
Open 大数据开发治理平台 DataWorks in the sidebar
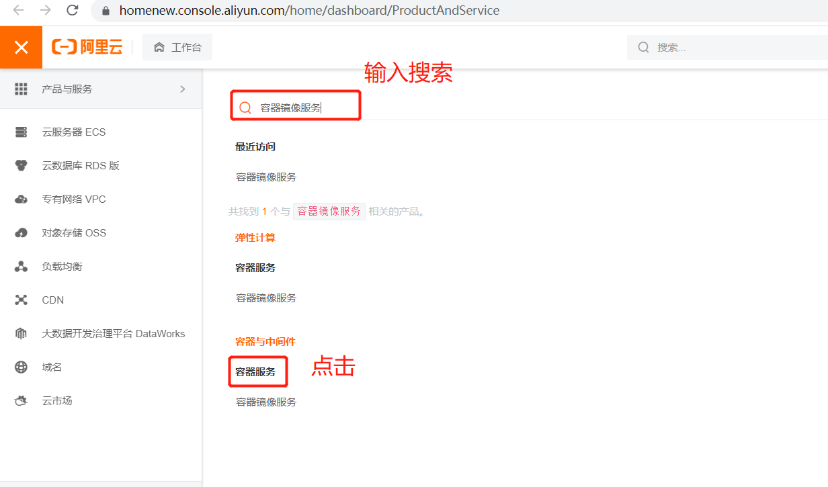113,333
